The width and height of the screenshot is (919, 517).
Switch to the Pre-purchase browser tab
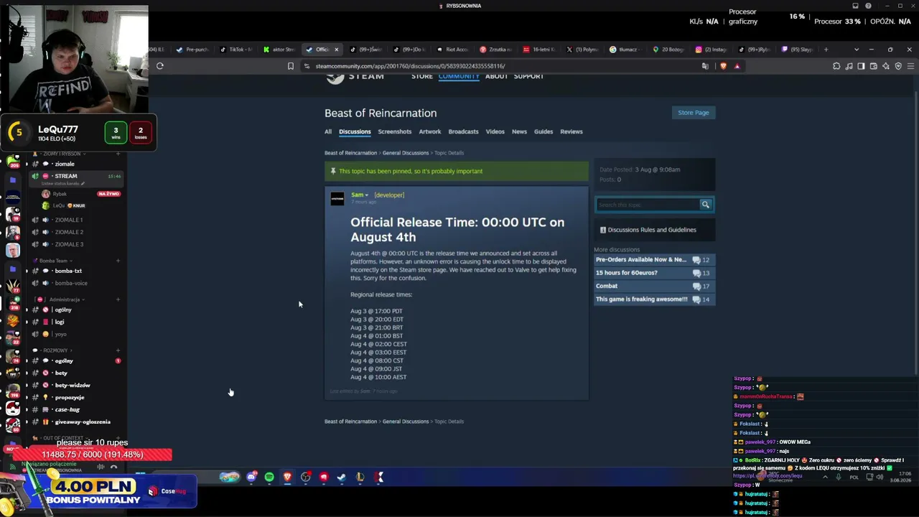click(194, 50)
